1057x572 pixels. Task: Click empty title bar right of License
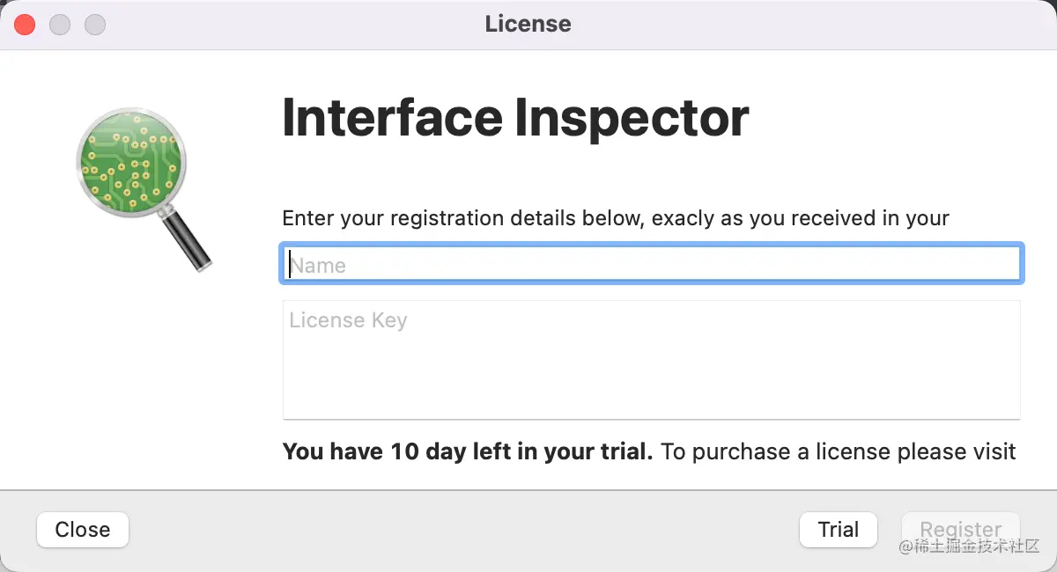tap(793, 24)
